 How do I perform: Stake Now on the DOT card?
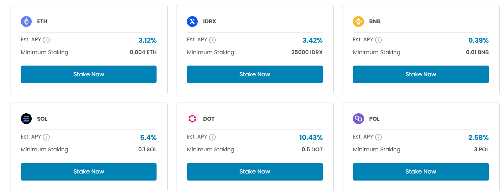[x=255, y=171]
